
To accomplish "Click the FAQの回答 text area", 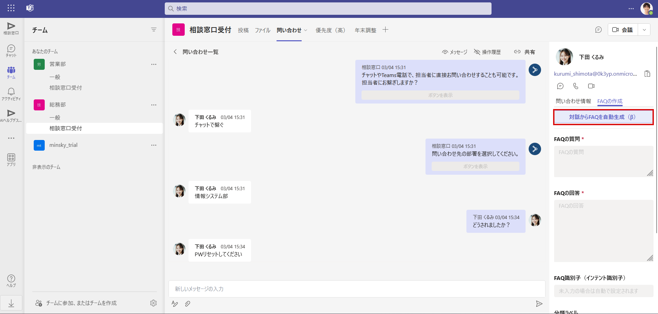I will click(604, 231).
